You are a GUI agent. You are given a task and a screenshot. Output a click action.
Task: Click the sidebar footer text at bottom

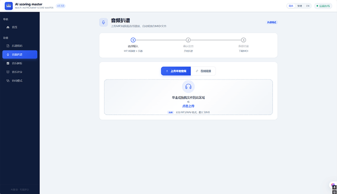click(x=20, y=190)
